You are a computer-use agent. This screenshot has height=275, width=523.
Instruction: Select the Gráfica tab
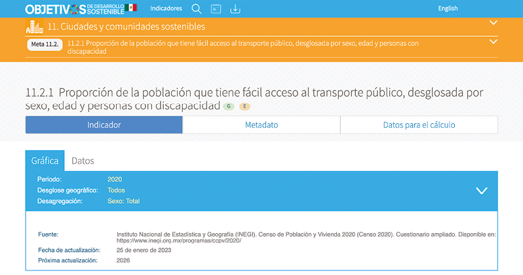click(45, 160)
